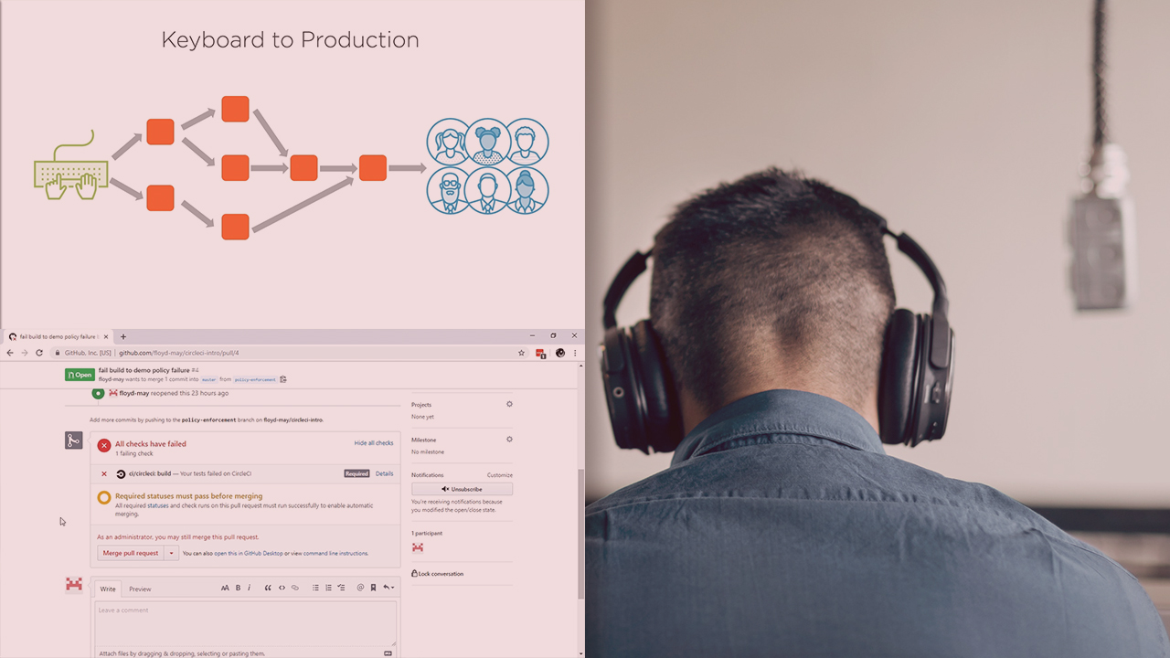Image resolution: width=1170 pixels, height=658 pixels.
Task: Click the Projects gear icon
Action: (x=509, y=404)
